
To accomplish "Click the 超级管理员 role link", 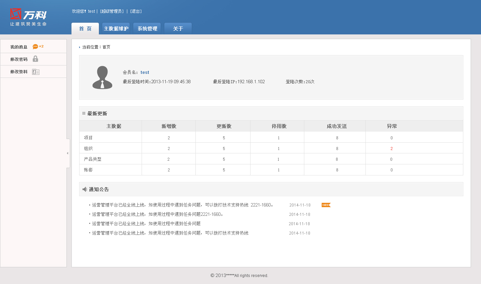I will pos(112,11).
